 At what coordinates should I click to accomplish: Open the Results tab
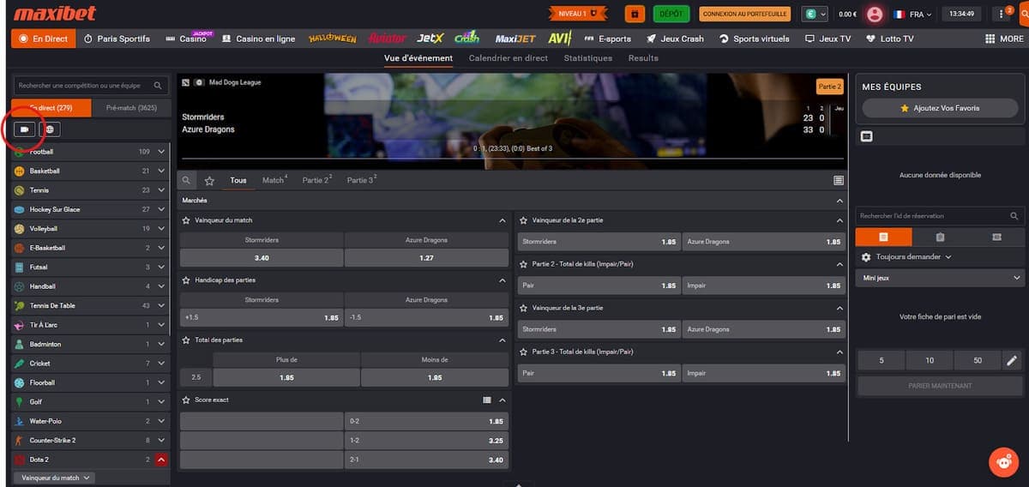click(x=643, y=58)
